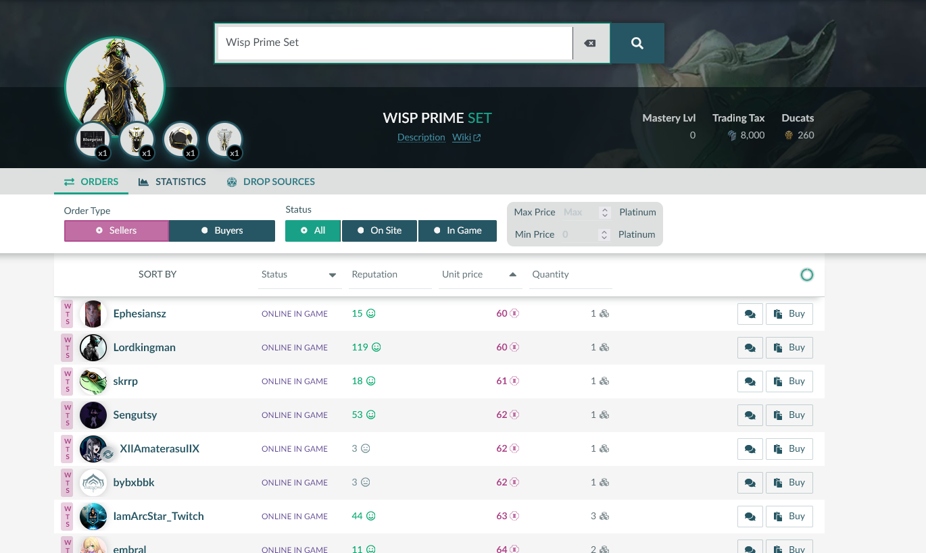926x553 pixels.
Task: Toggle the Unit price sort arrow
Action: (x=512, y=275)
